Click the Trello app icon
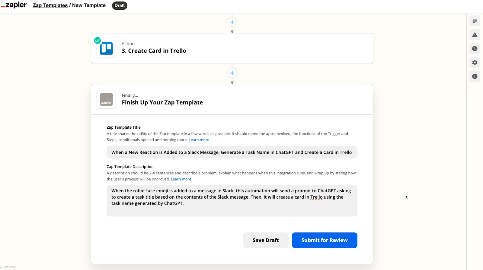 [106, 48]
